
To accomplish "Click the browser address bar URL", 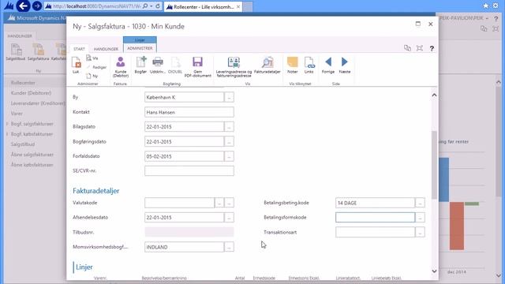I will [96, 6].
